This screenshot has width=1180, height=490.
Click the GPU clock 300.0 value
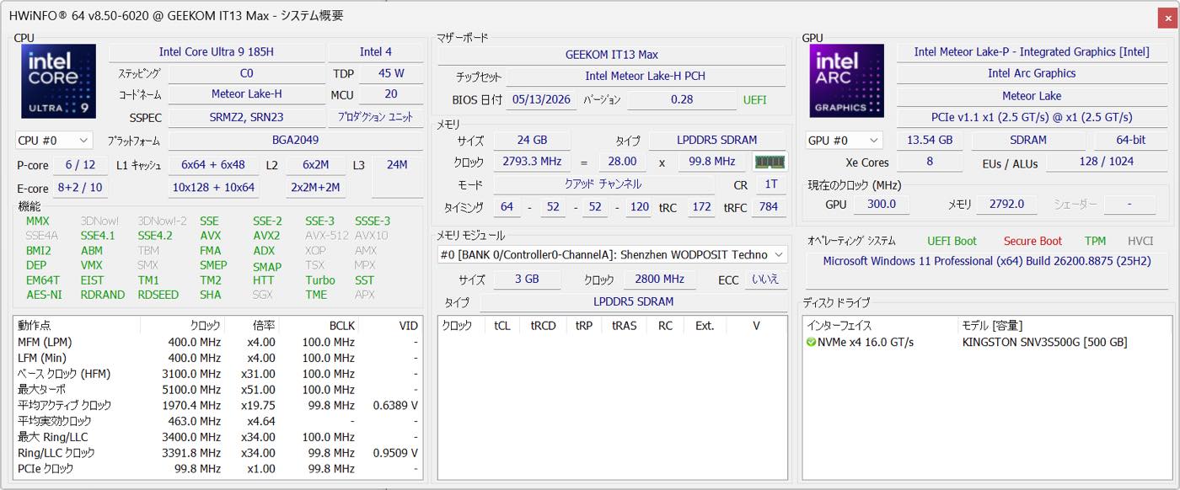[x=881, y=204]
